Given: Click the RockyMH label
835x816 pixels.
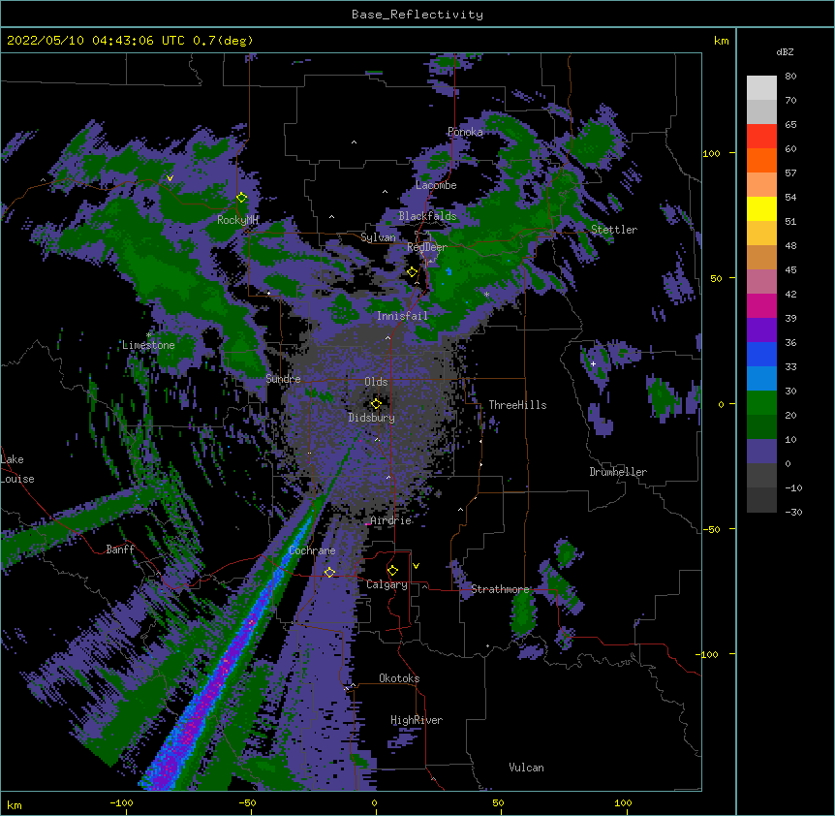Looking at the screenshot, I should click(237, 220).
